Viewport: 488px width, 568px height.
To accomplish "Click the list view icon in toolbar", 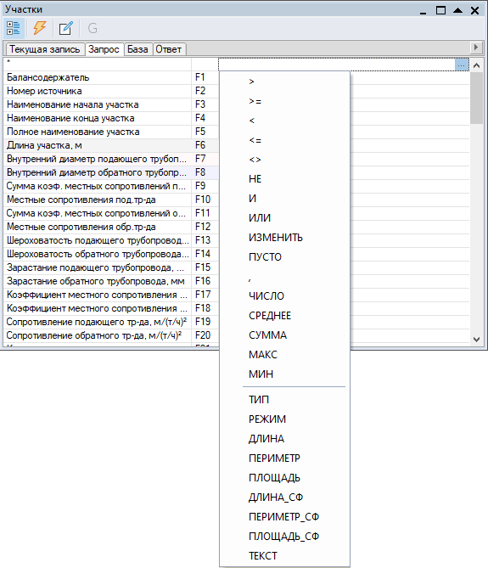I will click(14, 28).
